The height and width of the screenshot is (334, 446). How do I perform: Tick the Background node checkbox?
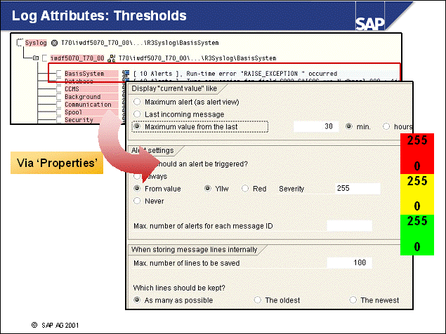58,97
